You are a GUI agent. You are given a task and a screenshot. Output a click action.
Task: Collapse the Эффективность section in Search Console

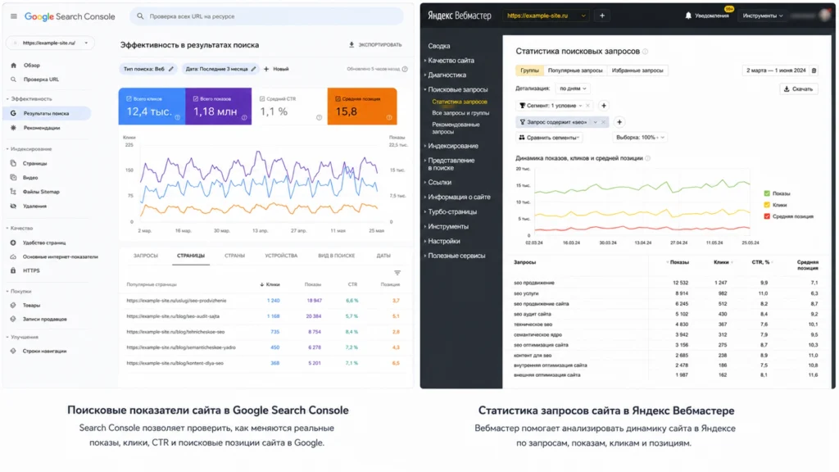pyautogui.click(x=29, y=99)
